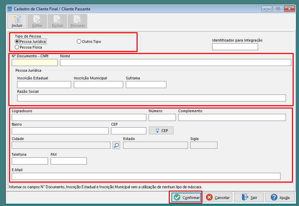The height and width of the screenshot is (206, 299).
Task: Click the Cidade field
Action: (61, 145)
